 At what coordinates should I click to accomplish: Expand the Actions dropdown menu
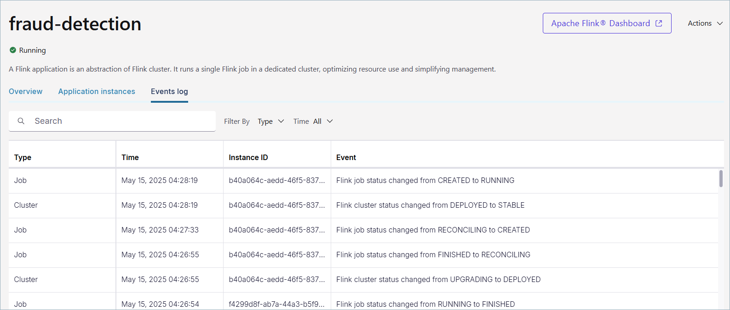705,23
